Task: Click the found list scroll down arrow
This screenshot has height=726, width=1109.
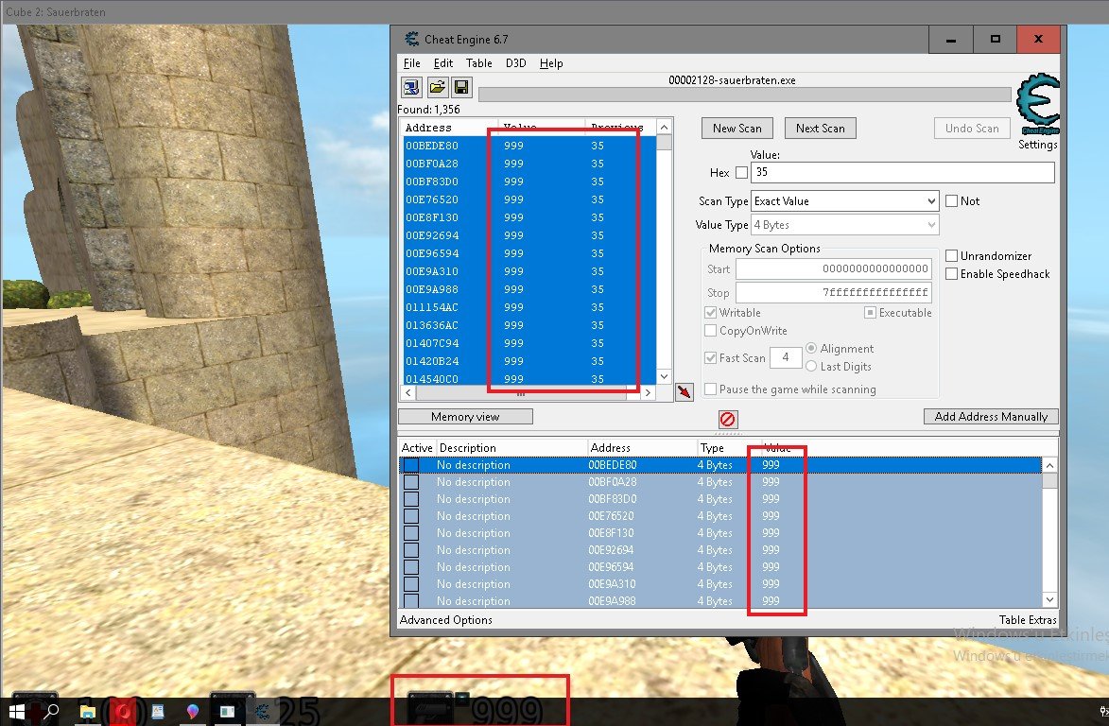Action: click(x=664, y=377)
